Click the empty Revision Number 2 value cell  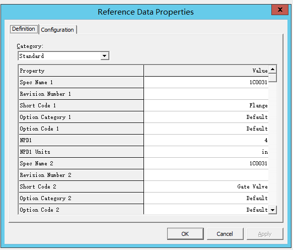pyautogui.click(x=206, y=175)
